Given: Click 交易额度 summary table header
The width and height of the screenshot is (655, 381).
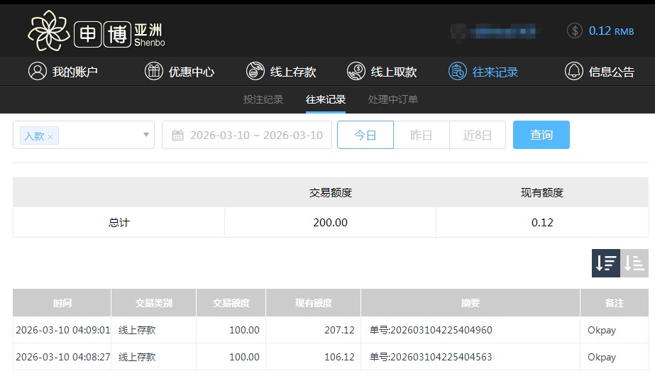Looking at the screenshot, I should [331, 192].
